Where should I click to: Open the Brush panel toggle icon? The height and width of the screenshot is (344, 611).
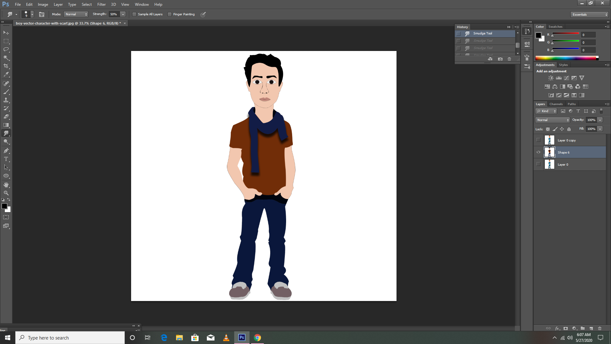[x=42, y=14]
